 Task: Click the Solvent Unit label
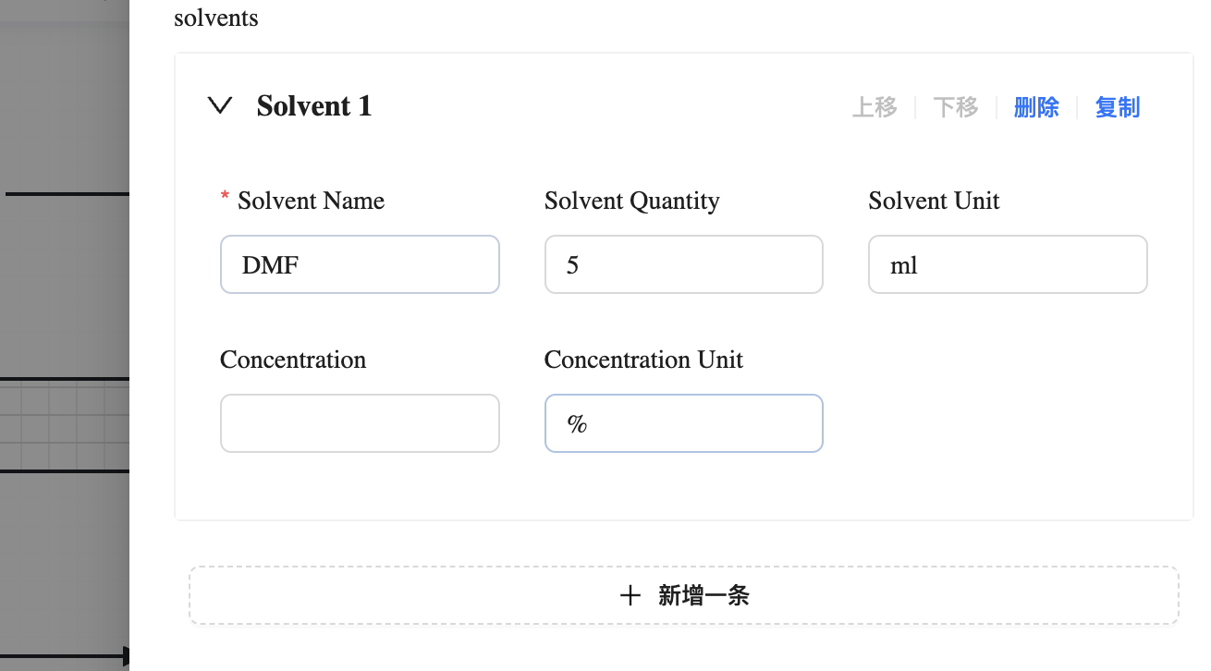tap(934, 201)
